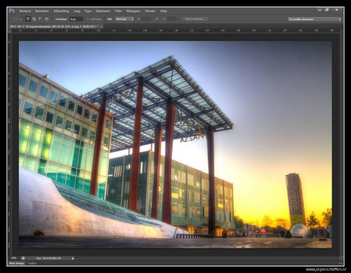The image size is (351, 273).
Task: Open the Filter menu
Action: (x=119, y=11)
